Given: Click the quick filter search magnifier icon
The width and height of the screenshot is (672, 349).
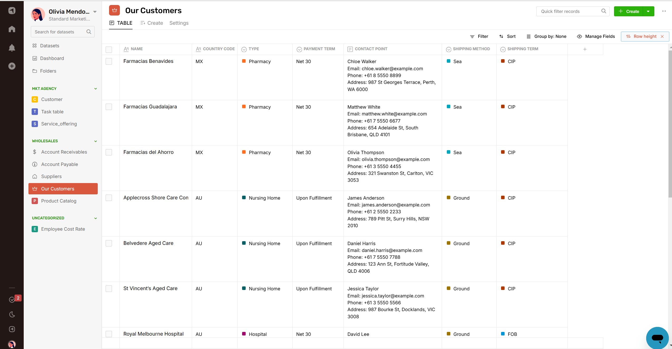Looking at the screenshot, I should [x=604, y=11].
